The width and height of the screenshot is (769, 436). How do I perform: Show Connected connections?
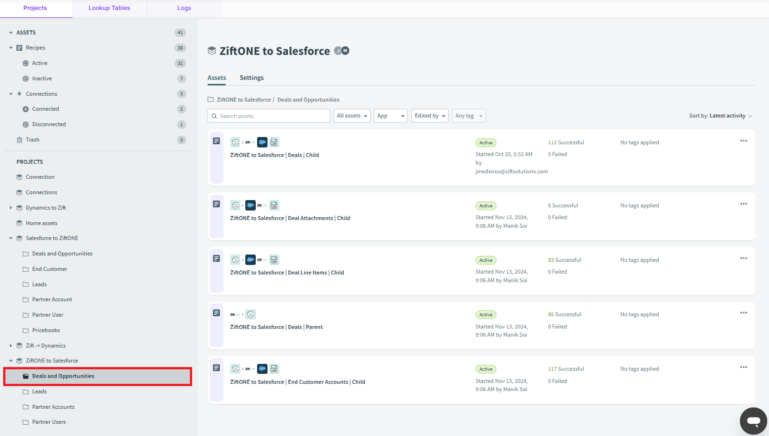point(45,109)
